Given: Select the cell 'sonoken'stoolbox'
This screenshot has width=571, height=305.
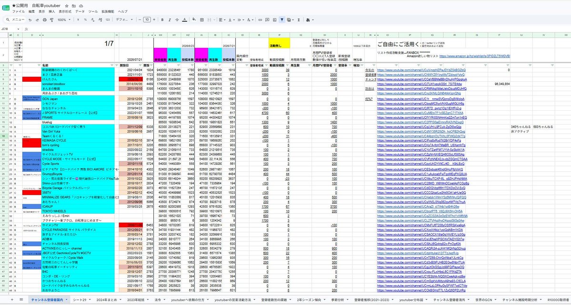Looking at the screenshot, I should (78, 84).
